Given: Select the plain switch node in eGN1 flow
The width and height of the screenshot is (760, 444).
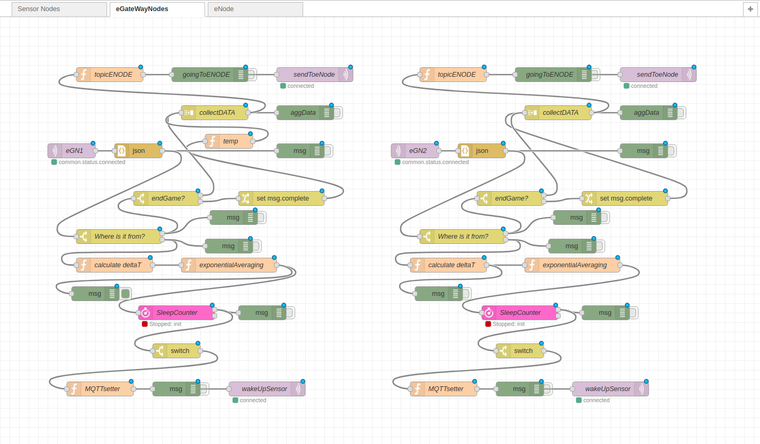Looking at the screenshot, I should point(176,351).
